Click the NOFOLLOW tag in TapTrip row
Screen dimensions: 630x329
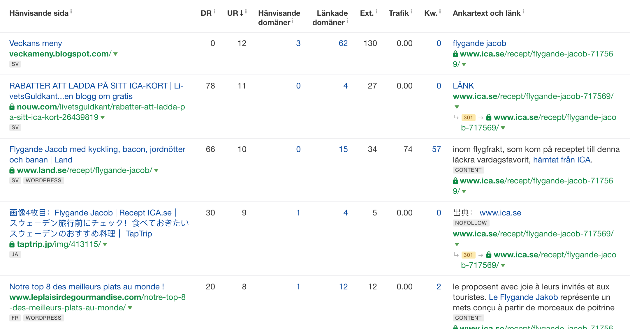pyautogui.click(x=471, y=223)
